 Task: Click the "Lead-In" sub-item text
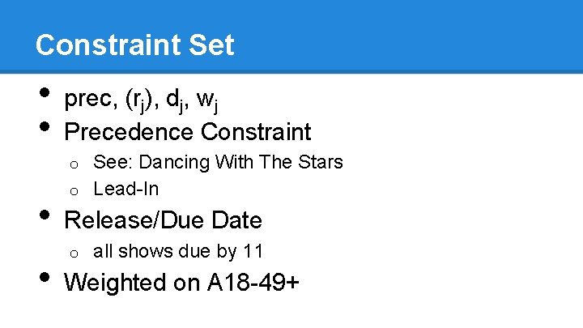coord(126,189)
